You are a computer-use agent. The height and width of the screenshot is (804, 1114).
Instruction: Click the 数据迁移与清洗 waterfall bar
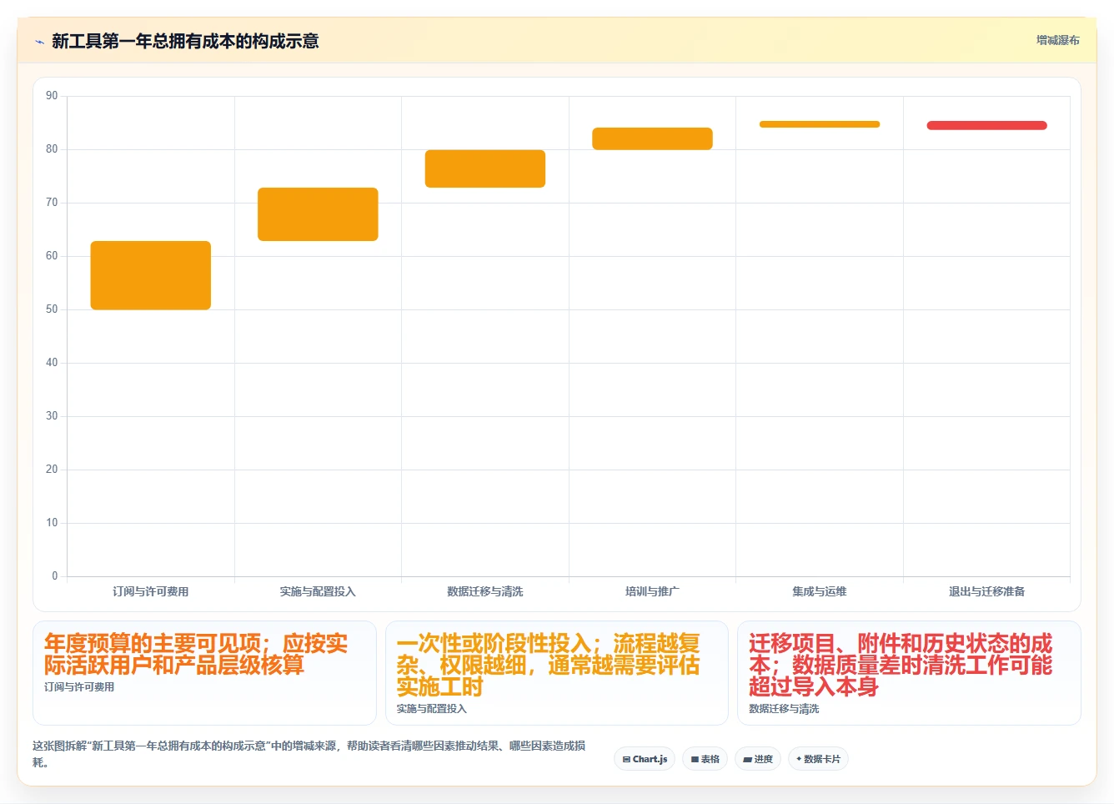coord(485,168)
